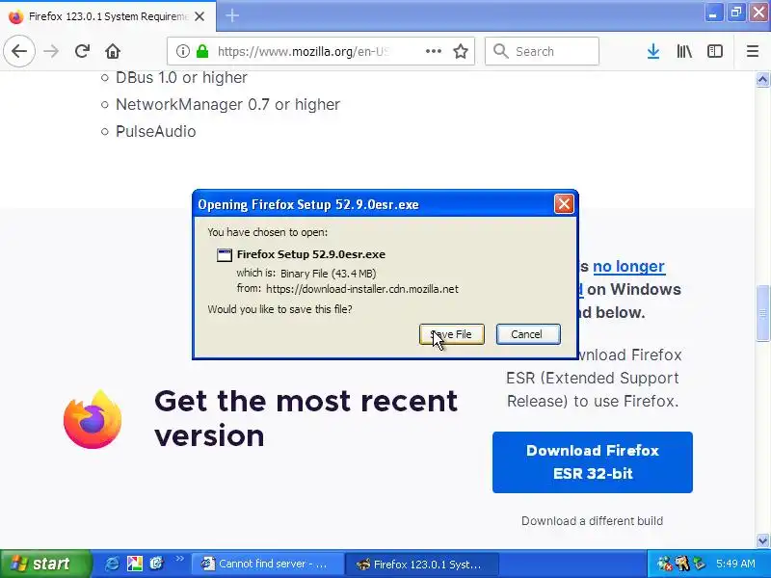Click the Firefox Setup 52.9.0esr.exe file icon
771x578 pixels.
pyautogui.click(x=225, y=254)
